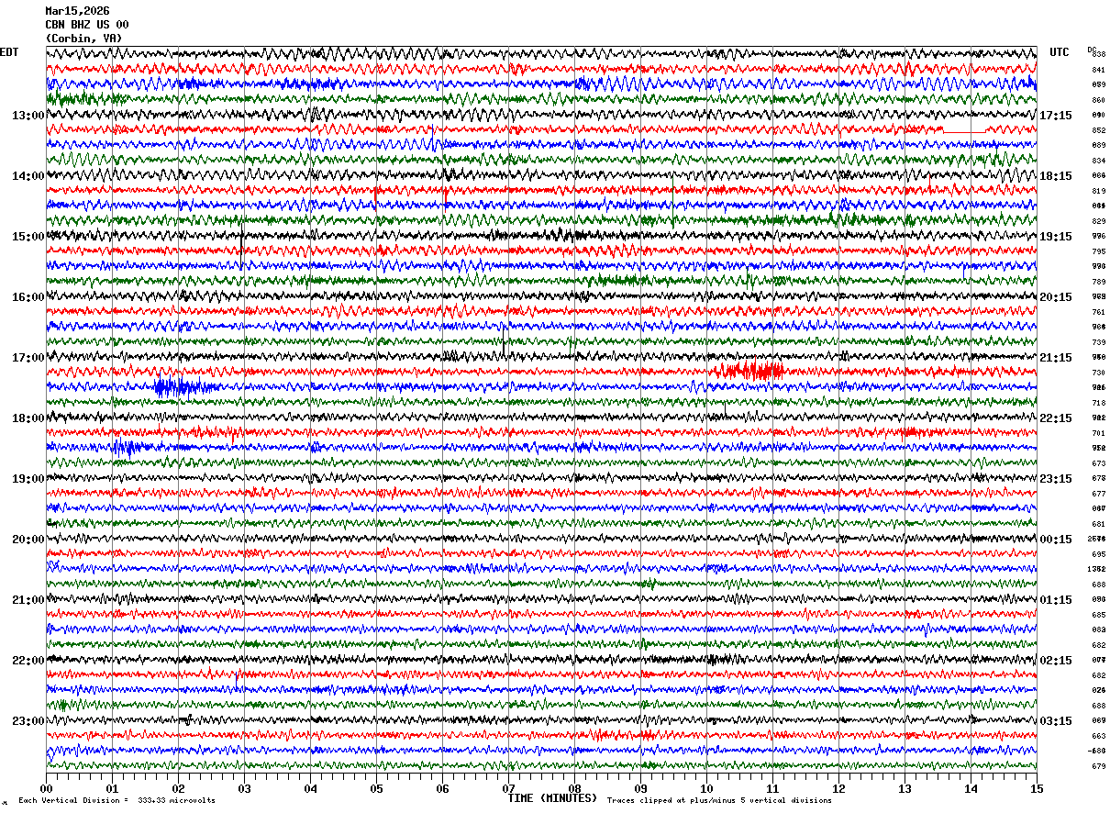Screen dimensions: 1110x813
Task: Click minute 07 tick label on time axis
Action: [x=508, y=788]
